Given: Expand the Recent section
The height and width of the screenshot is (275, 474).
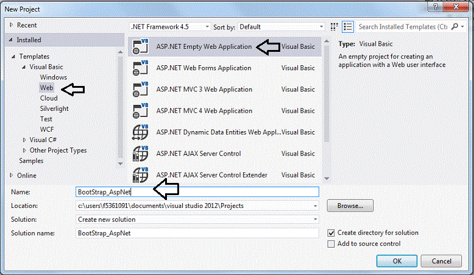Looking at the screenshot, I should pos(11,25).
